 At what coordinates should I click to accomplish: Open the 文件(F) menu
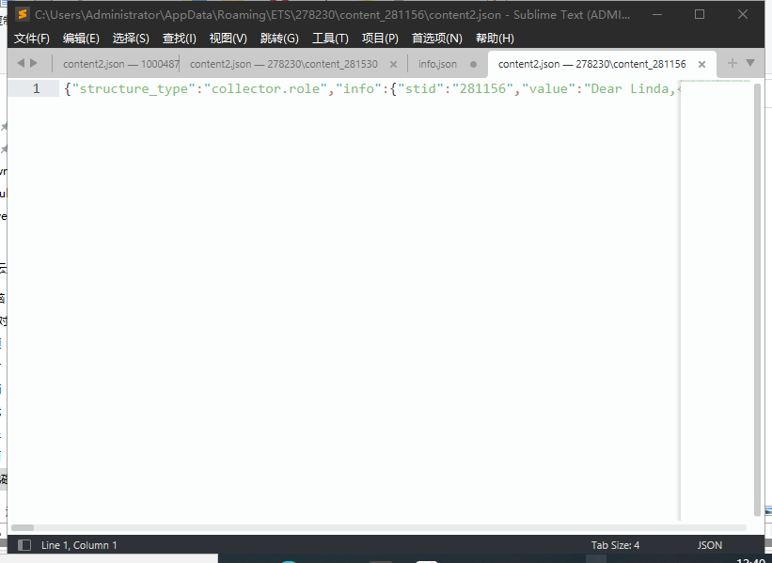32,39
